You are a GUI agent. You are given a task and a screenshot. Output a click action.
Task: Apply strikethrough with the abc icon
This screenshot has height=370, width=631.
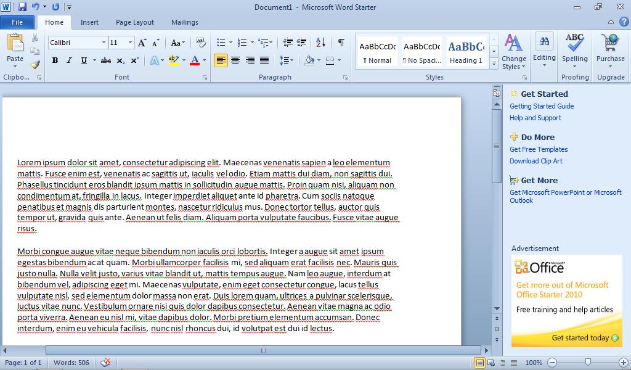(106, 60)
